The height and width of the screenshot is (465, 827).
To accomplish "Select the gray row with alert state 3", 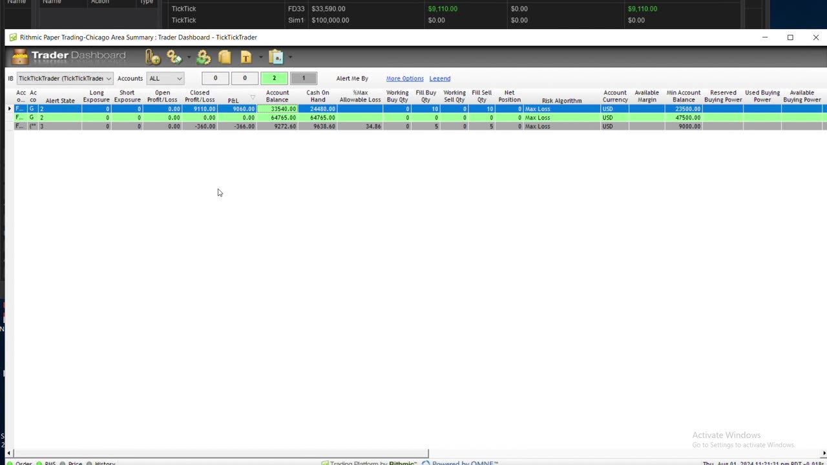I will tap(420, 126).
